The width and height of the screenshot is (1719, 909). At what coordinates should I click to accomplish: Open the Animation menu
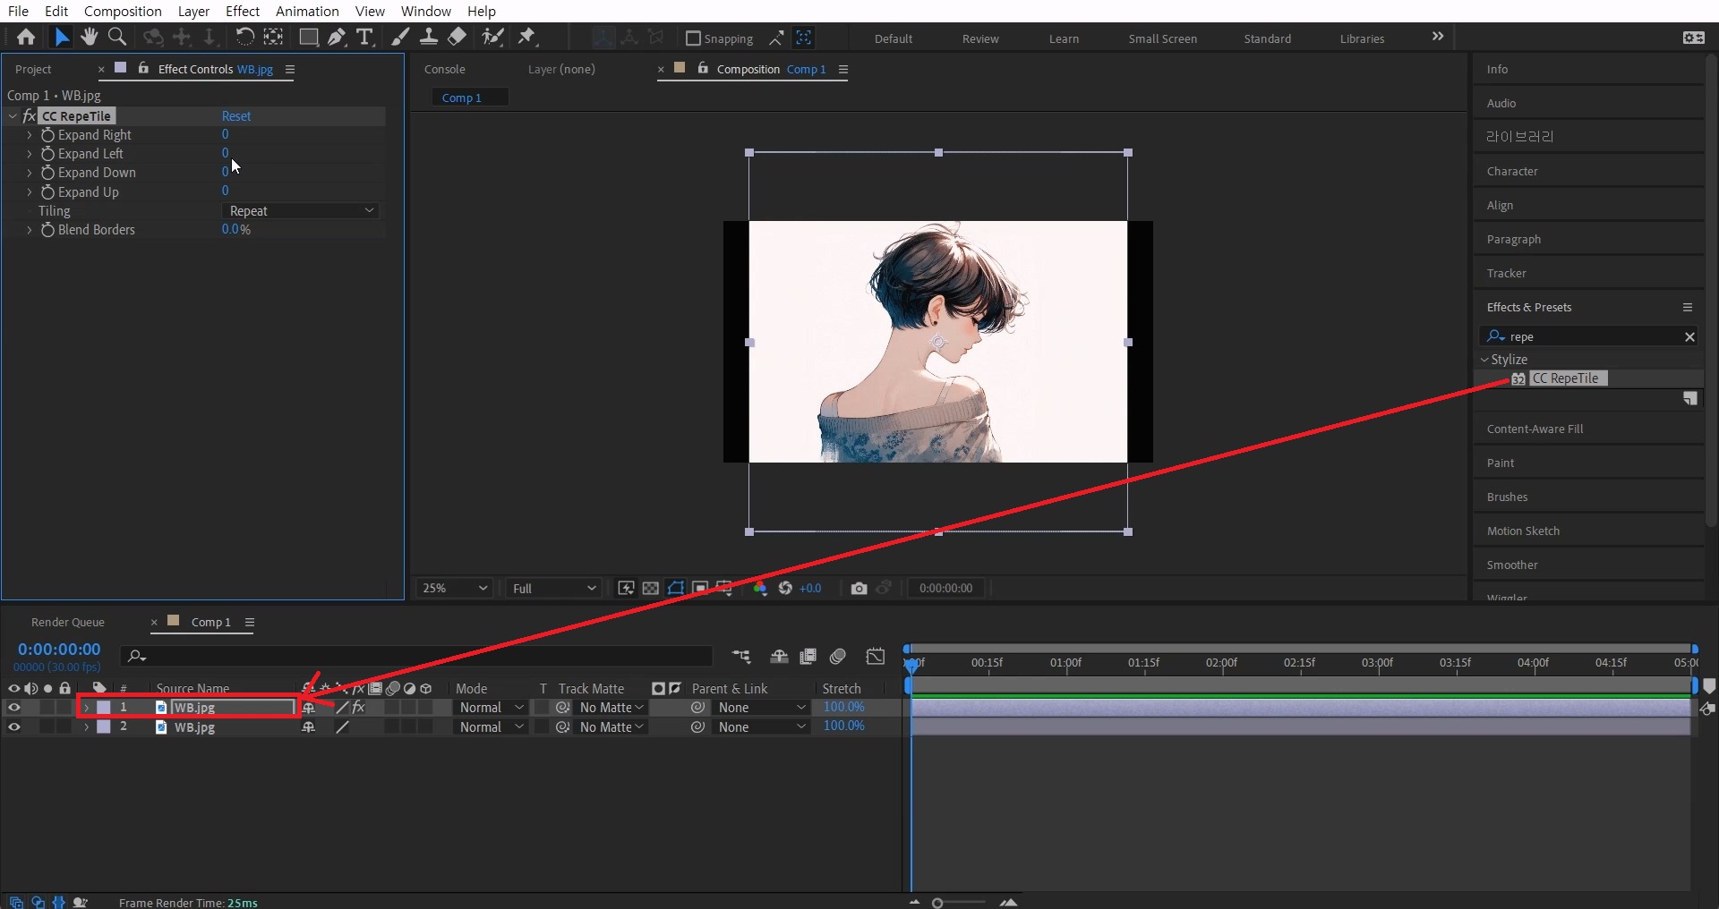pos(307,11)
